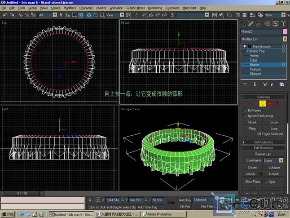Click the time slider 0 / 100 handle
Viewport: 290px width, 218px height.
[22, 193]
